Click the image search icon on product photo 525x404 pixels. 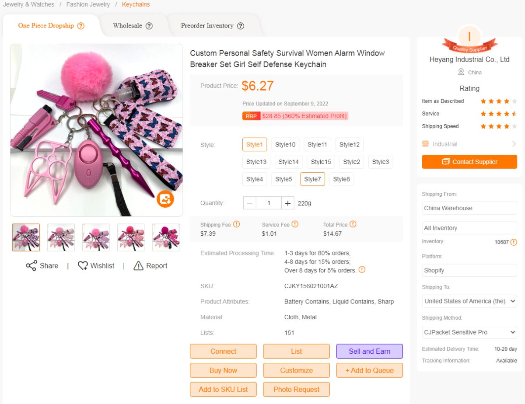(165, 199)
